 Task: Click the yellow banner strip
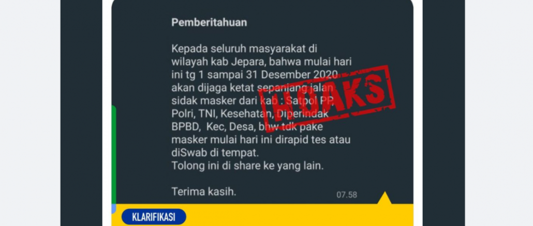262,215
